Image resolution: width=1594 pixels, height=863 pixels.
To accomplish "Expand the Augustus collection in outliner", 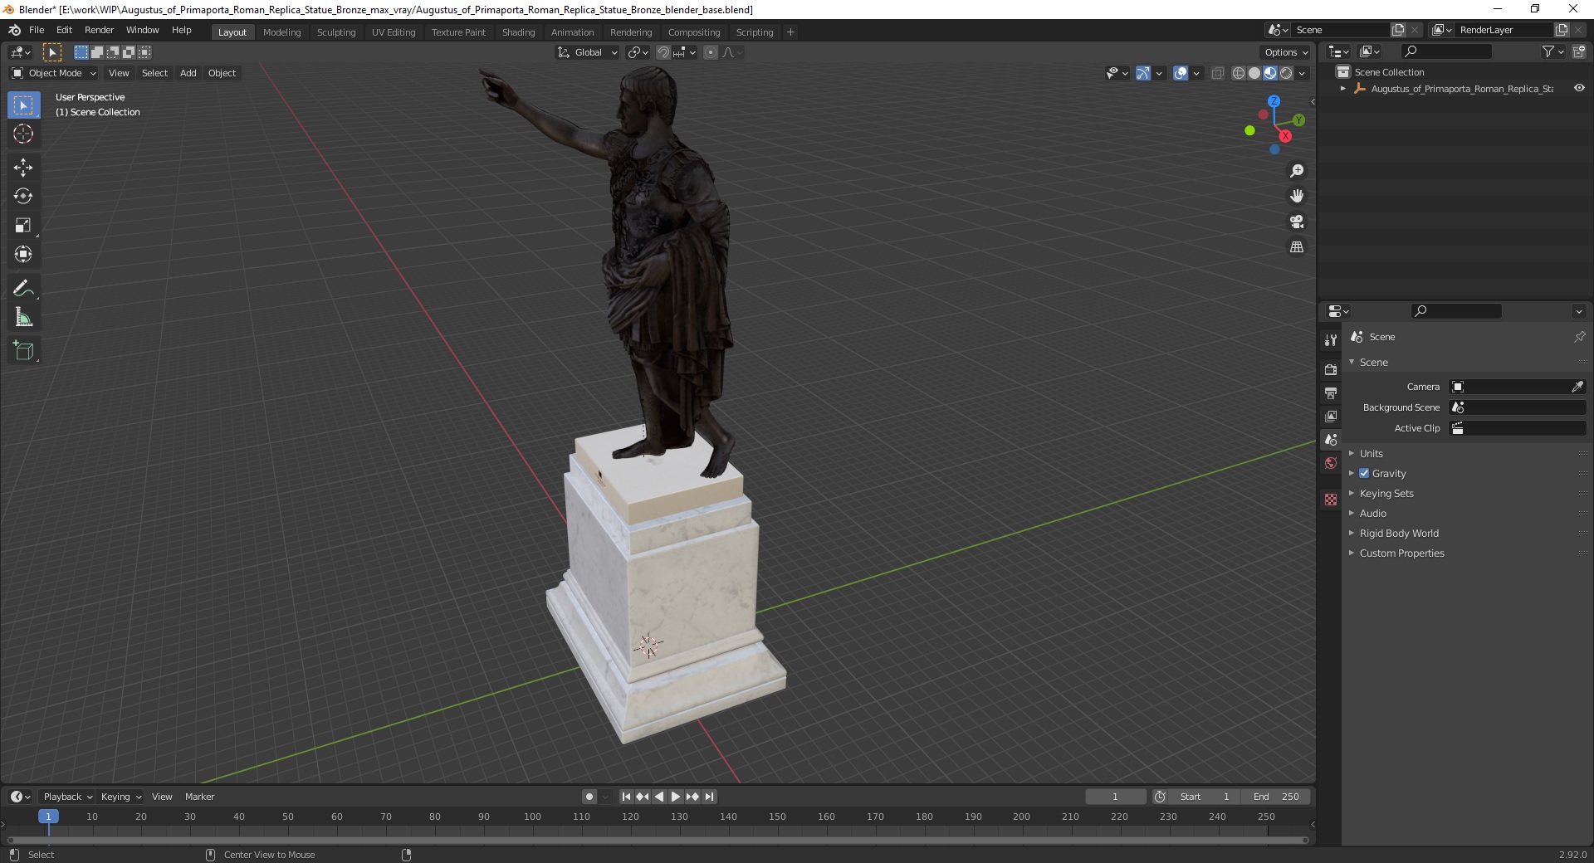I will pyautogui.click(x=1342, y=88).
